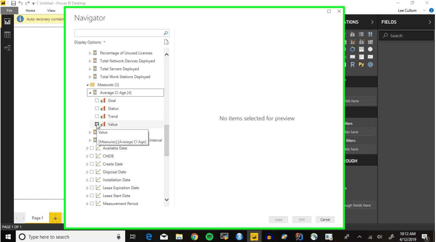Switch to Report view in left sidebar
436x242 pixels.
click(x=7, y=21)
